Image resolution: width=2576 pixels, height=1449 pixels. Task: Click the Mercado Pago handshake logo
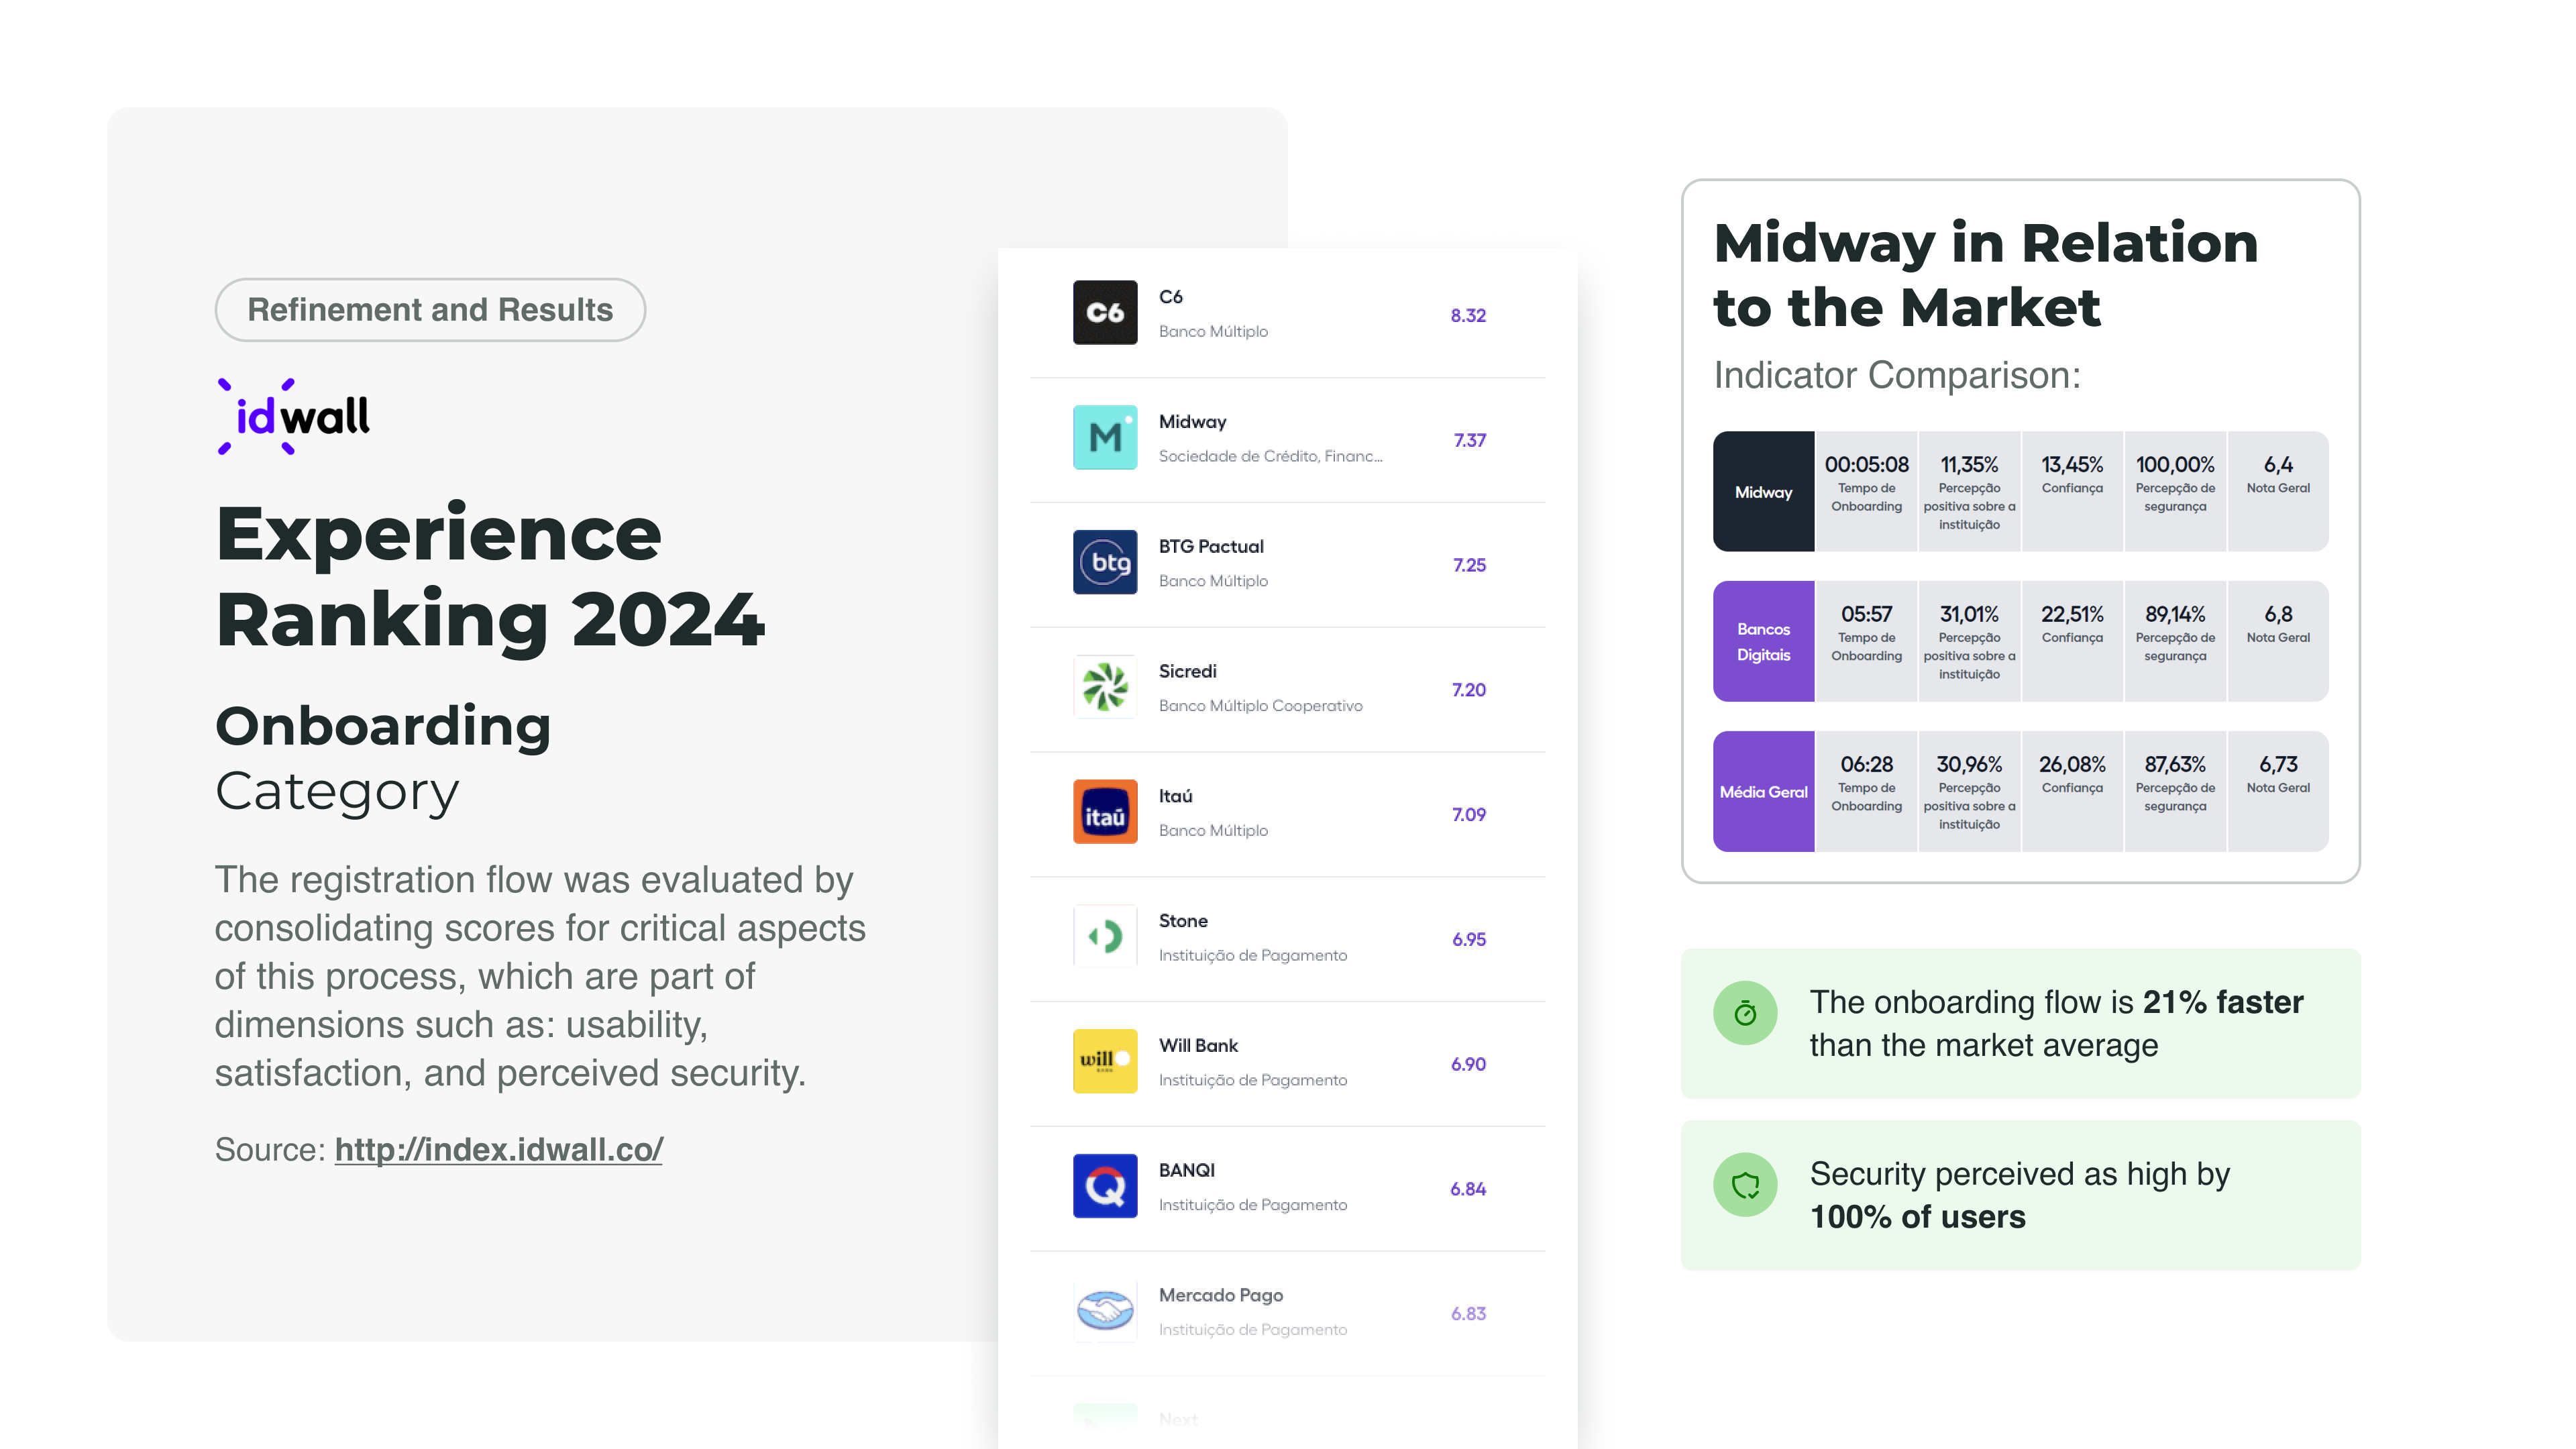point(1105,1310)
